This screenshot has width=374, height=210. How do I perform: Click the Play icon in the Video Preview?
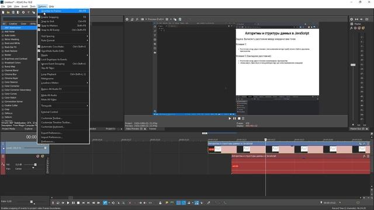coord(230,118)
